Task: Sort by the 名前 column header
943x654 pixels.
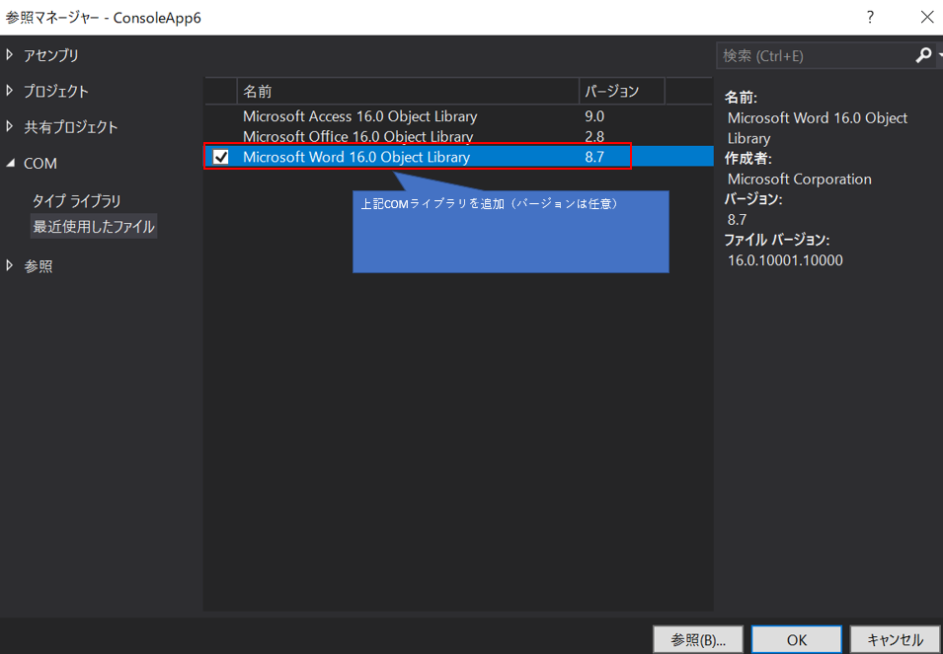Action: pos(408,92)
